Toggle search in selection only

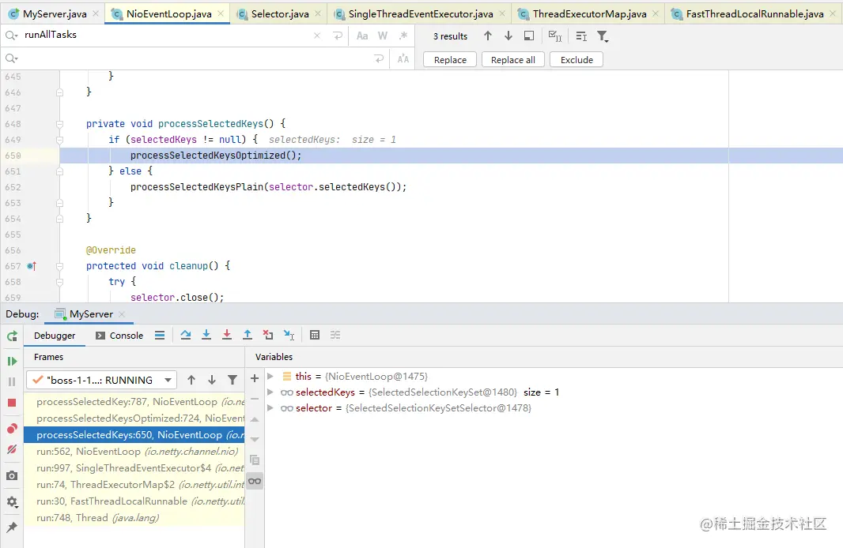point(529,36)
